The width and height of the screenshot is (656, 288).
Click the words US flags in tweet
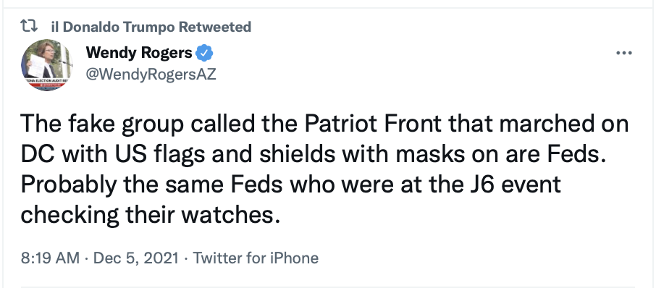click(x=157, y=156)
